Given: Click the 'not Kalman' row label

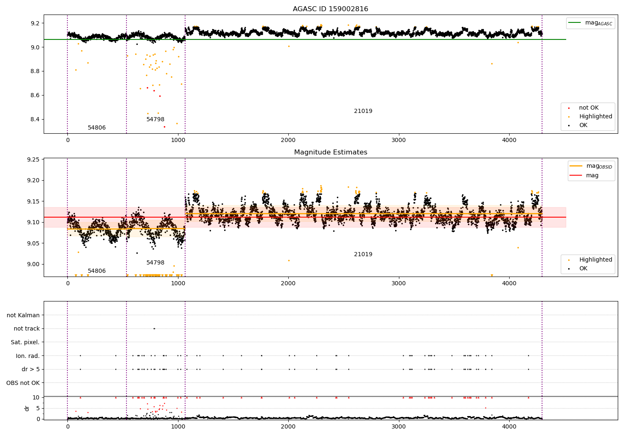Looking at the screenshot, I should click(23, 316).
